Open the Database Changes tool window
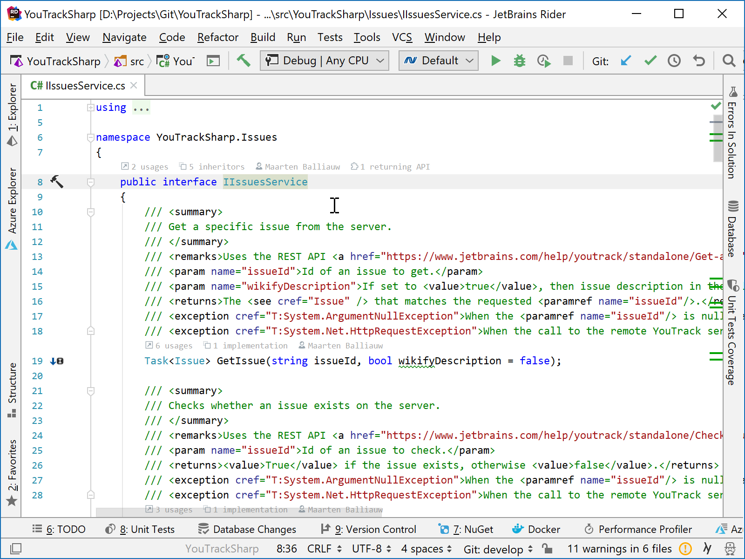This screenshot has height=559, width=745. (x=247, y=529)
